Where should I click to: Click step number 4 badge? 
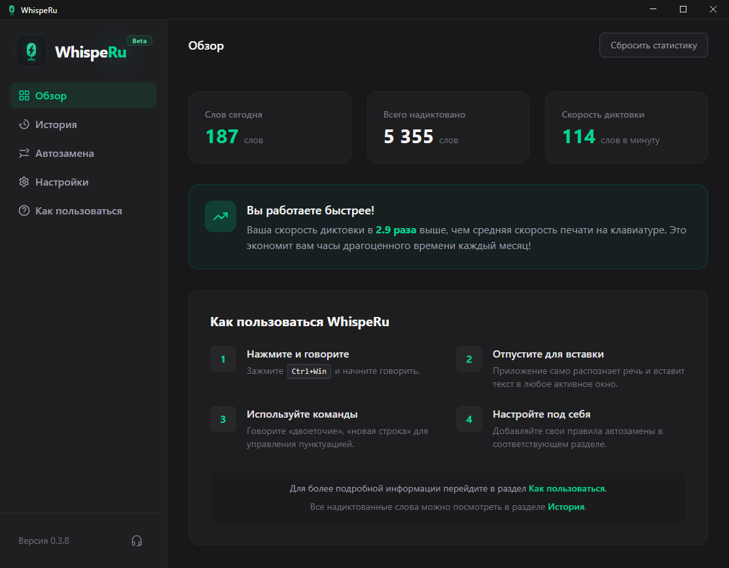pos(469,420)
